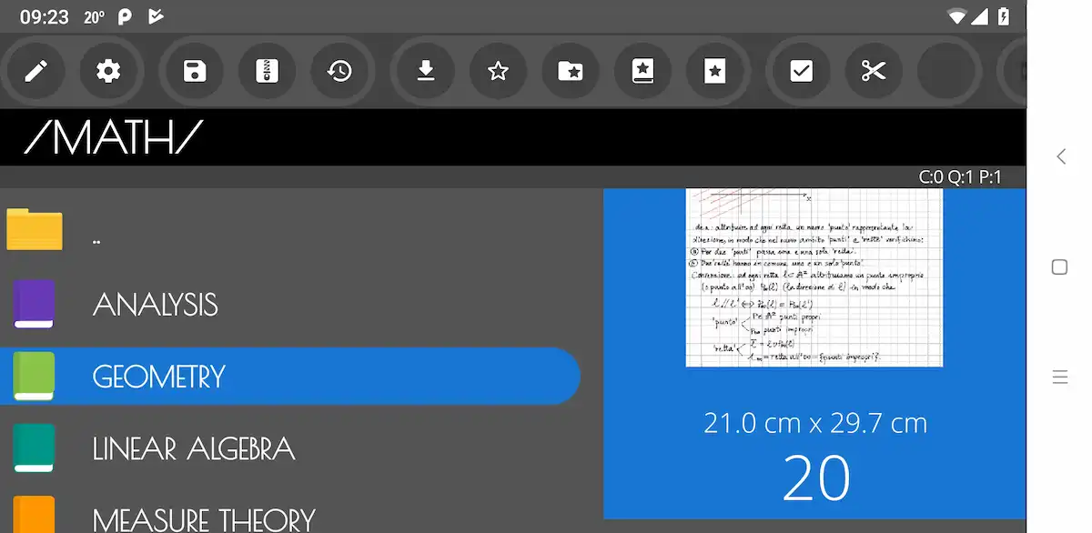This screenshot has width=1092, height=533.
Task: Open the history clock icon
Action: [x=340, y=70]
